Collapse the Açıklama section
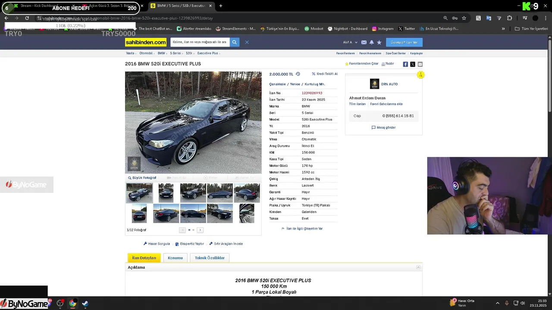 418,267
